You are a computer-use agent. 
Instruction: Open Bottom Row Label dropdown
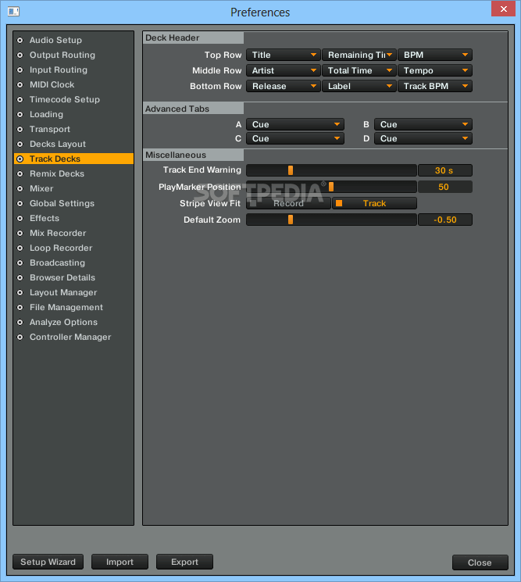[359, 86]
